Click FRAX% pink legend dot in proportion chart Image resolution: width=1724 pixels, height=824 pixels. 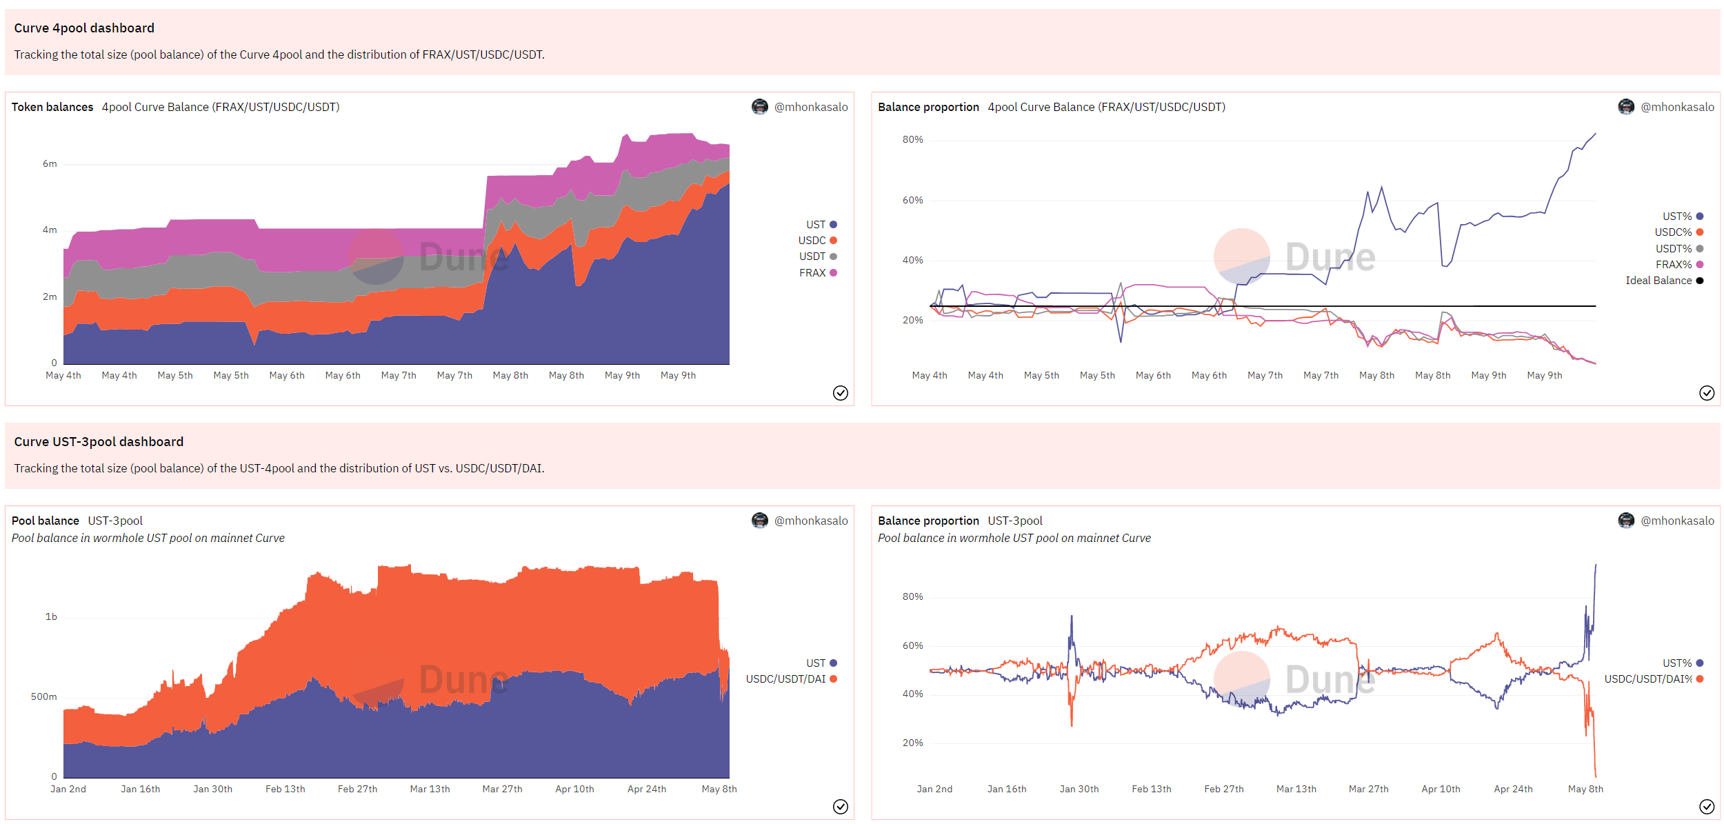tap(1699, 265)
